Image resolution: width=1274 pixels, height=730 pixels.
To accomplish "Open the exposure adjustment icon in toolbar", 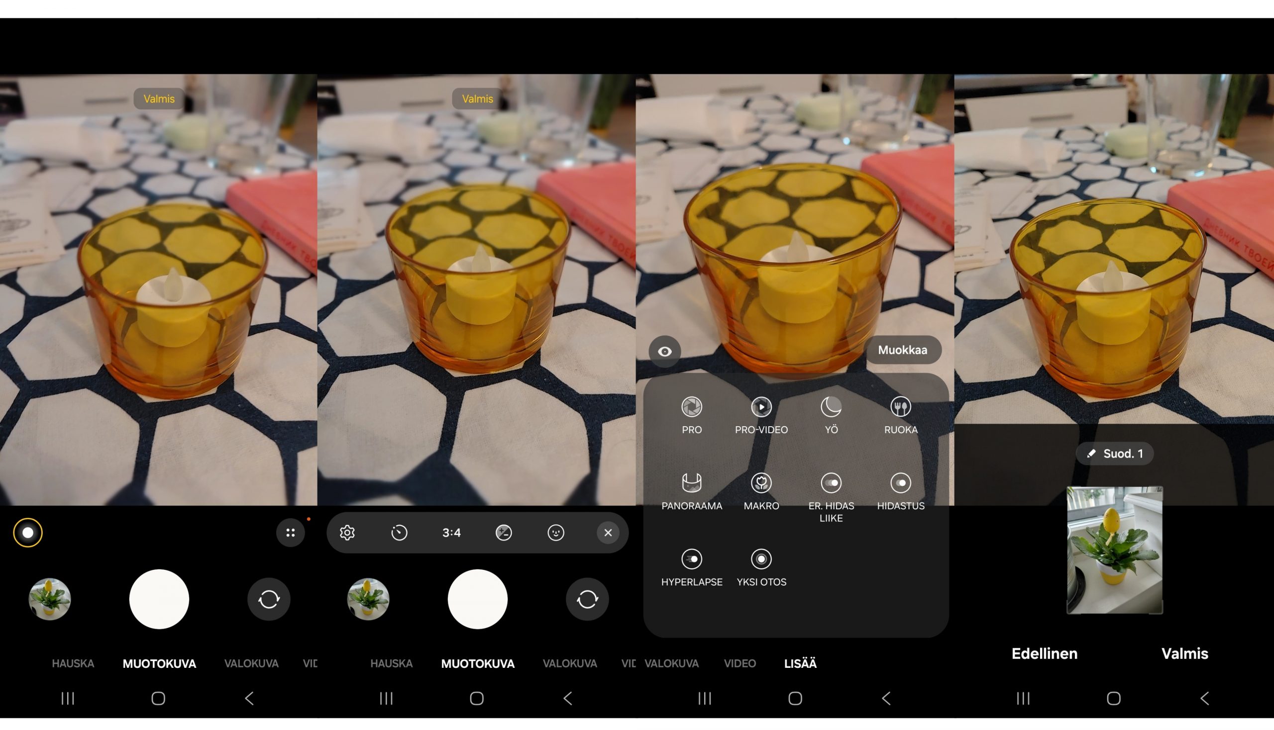I will click(x=504, y=533).
